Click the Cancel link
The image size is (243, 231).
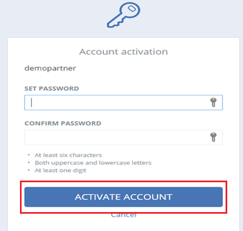click(x=123, y=215)
